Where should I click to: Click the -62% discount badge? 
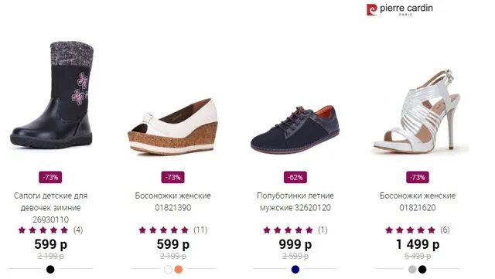[295, 178]
